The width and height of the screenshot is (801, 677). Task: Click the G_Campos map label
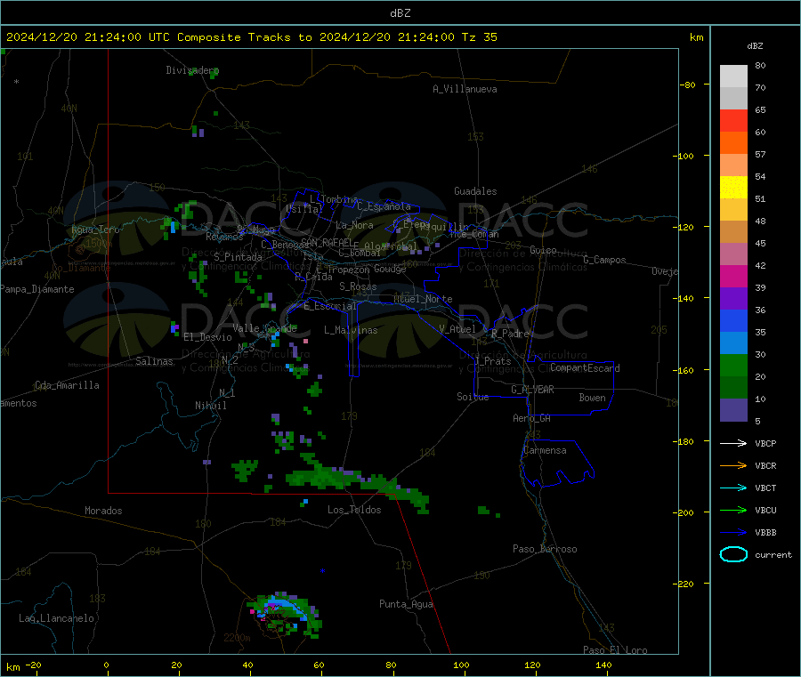point(604,260)
